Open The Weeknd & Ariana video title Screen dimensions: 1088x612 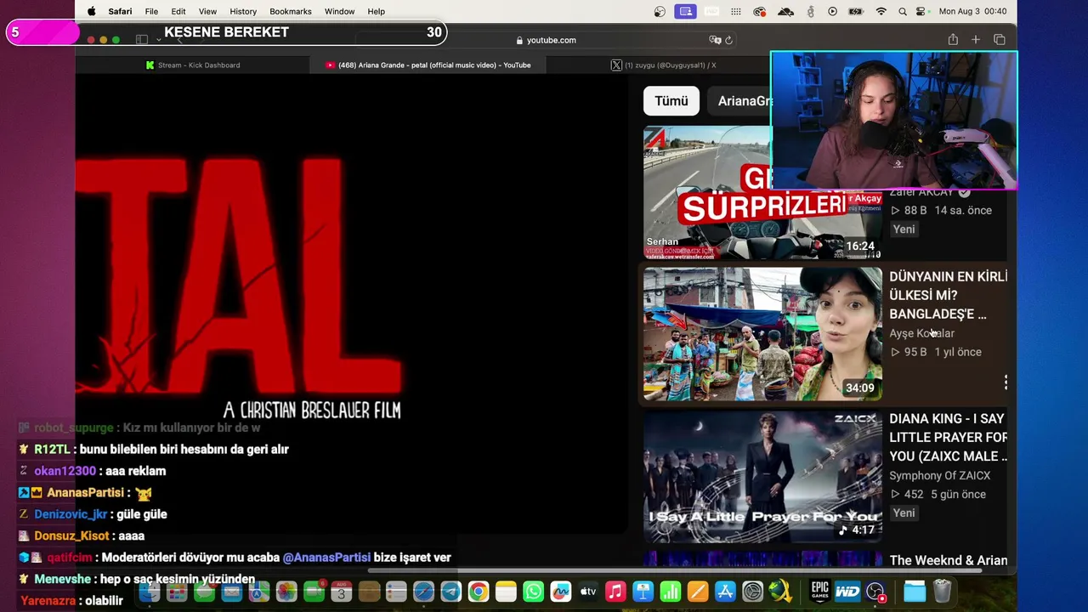948,560
